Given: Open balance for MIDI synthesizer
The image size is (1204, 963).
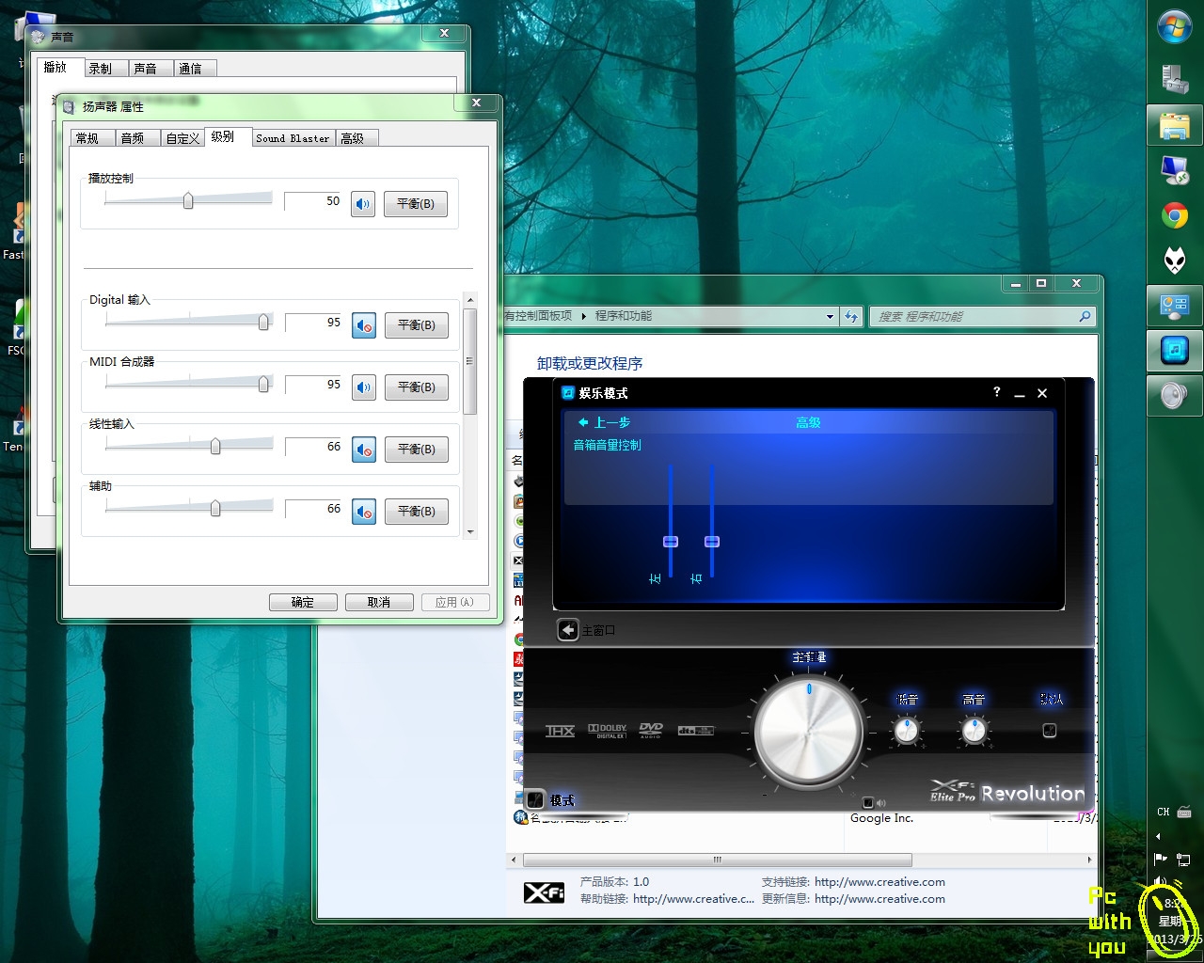Looking at the screenshot, I should 417,387.
